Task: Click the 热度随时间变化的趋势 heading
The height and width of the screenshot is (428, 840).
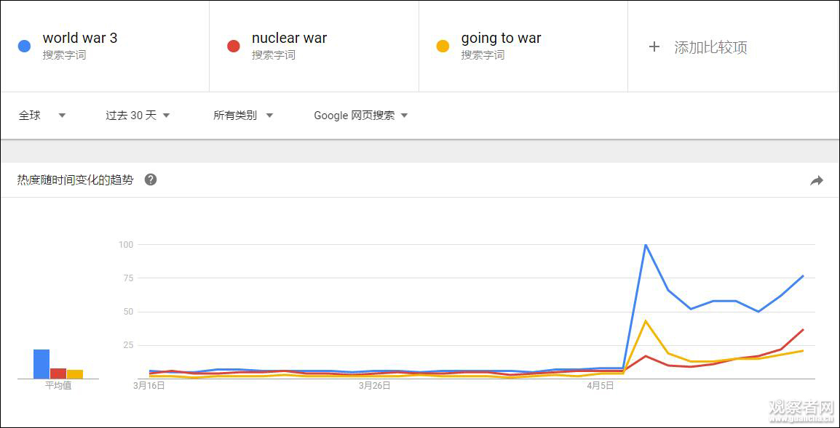Action: click(76, 179)
